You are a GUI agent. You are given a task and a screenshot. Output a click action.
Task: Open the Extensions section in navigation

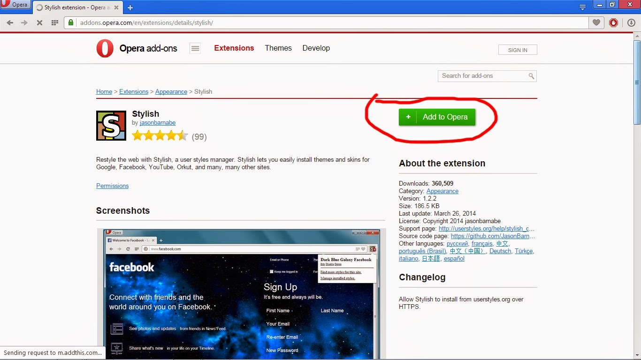234,48
